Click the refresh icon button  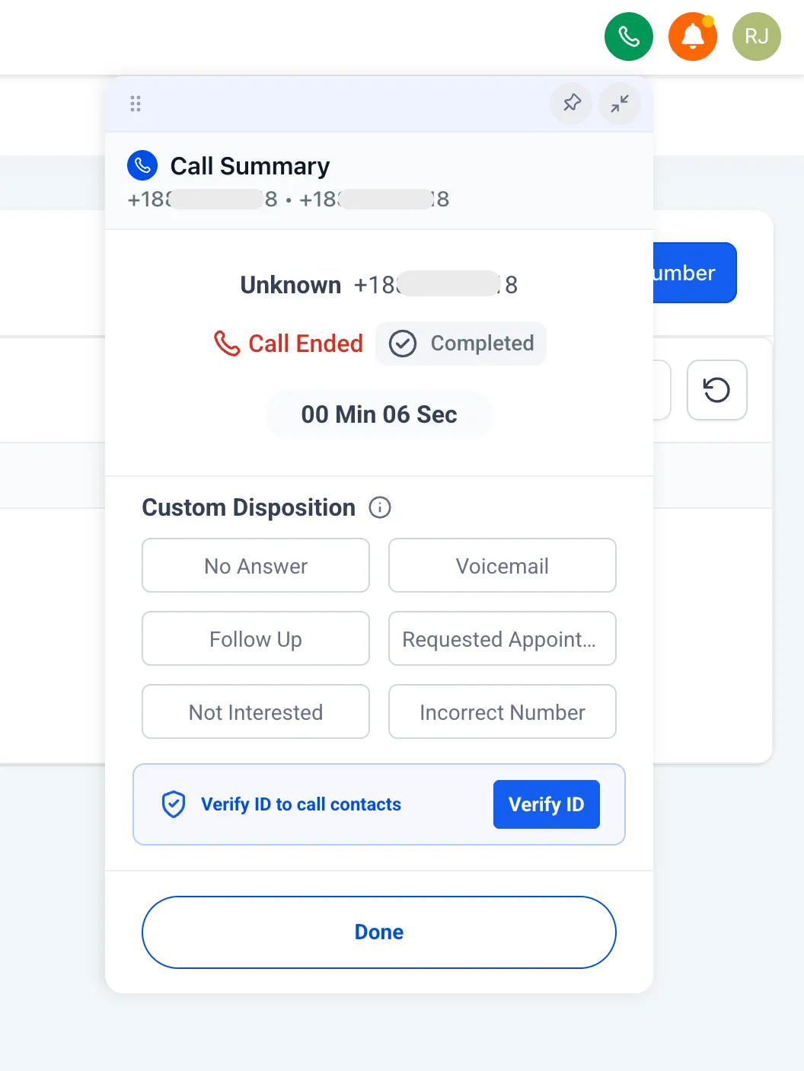click(716, 390)
